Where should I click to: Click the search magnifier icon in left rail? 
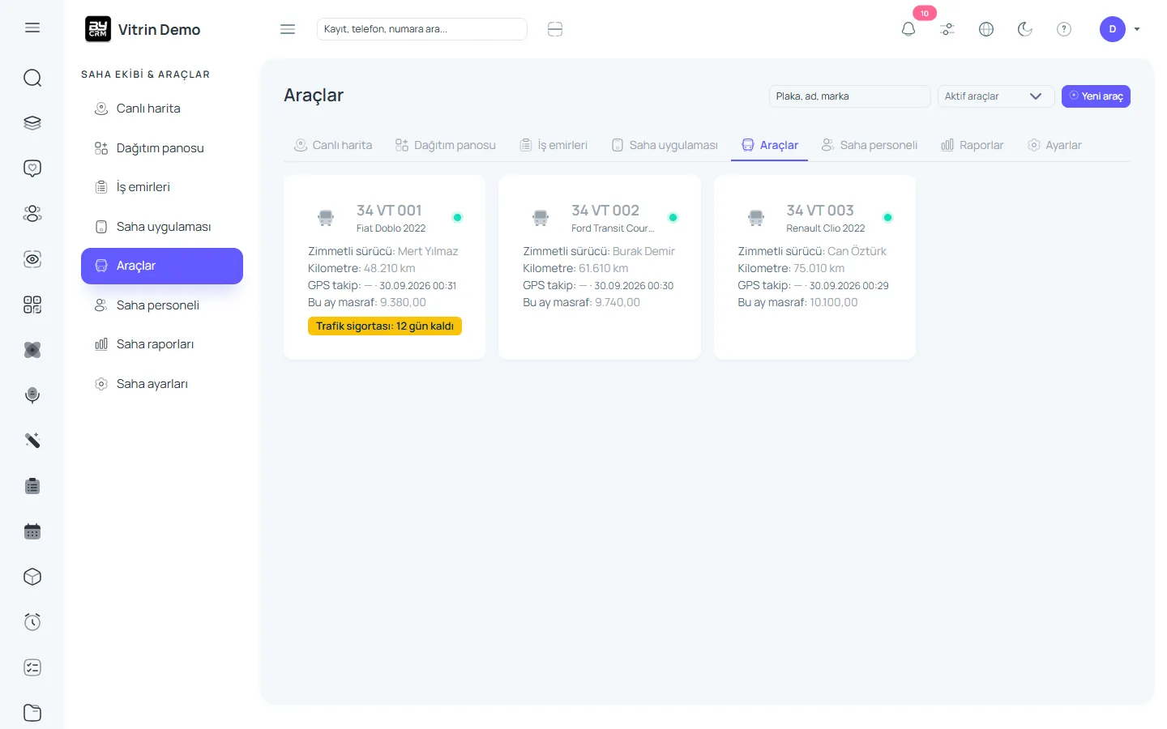(32, 78)
